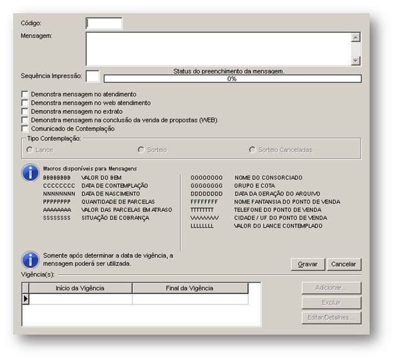Click the Status do preenchimento da mensagem label
This screenshot has width=396, height=361.
pos(229,72)
